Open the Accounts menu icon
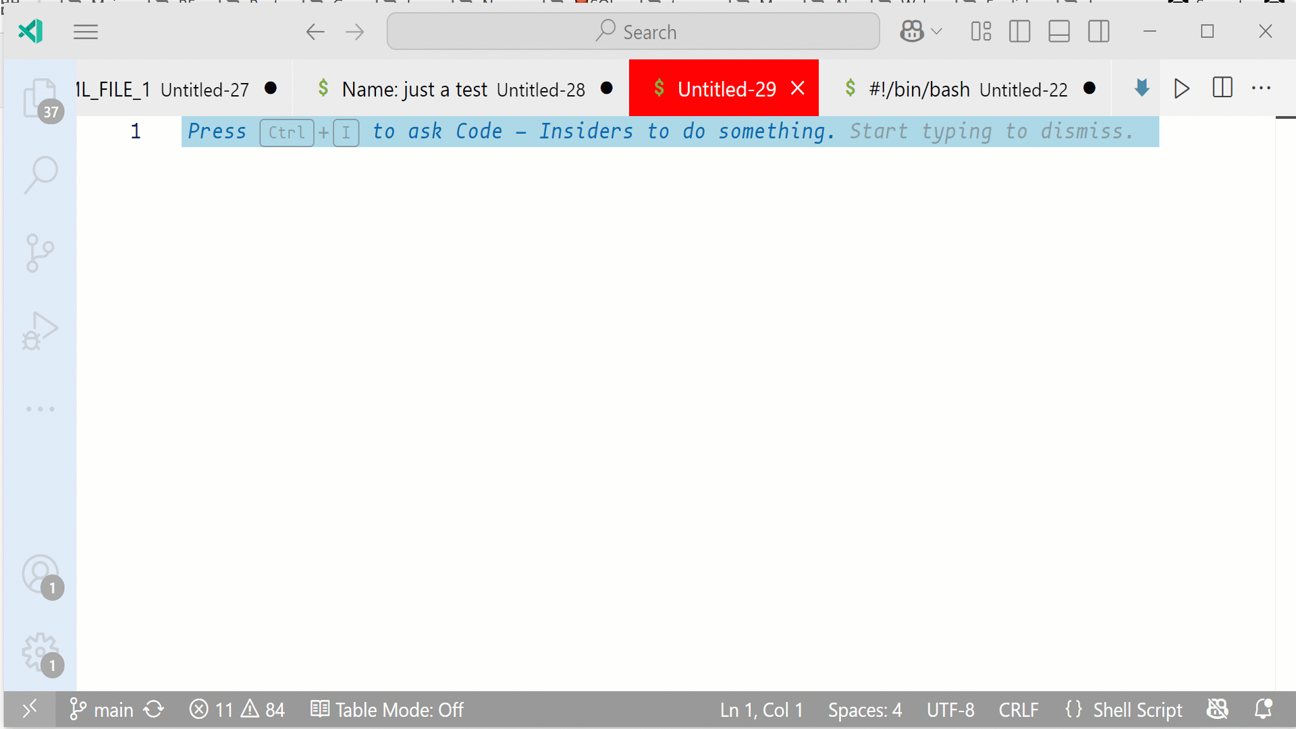Screen dimensions: 1296x729 point(40,574)
